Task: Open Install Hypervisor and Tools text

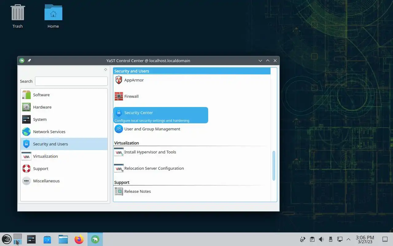Action: (x=150, y=152)
